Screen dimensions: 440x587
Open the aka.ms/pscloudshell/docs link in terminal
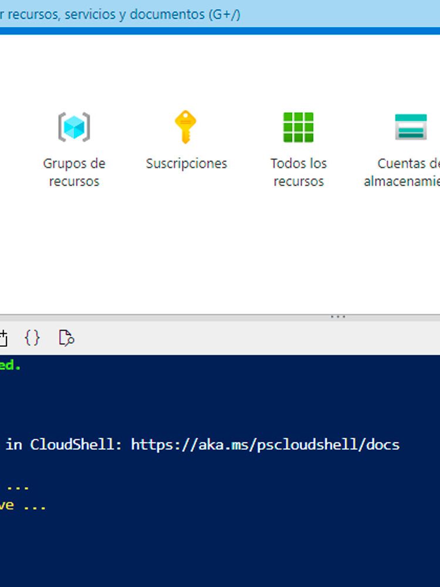point(265,444)
